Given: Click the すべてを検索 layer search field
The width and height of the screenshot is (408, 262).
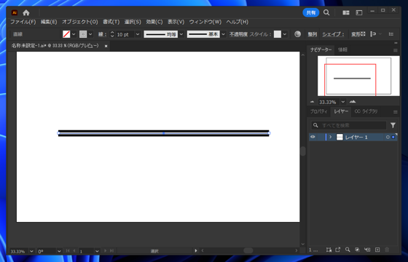Looking at the screenshot, I should click(349, 125).
